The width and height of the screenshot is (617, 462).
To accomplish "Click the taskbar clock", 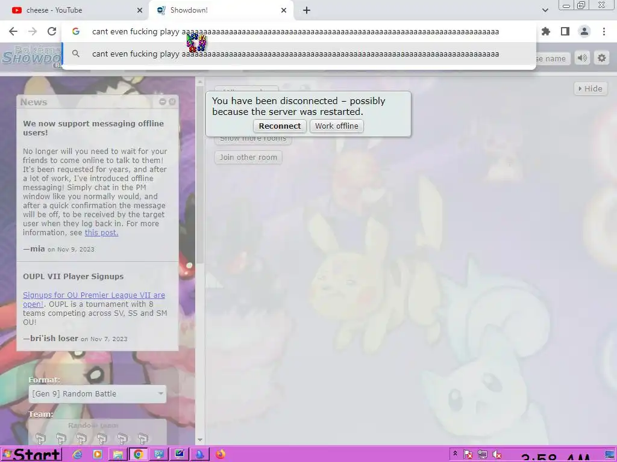I will [x=555, y=457].
